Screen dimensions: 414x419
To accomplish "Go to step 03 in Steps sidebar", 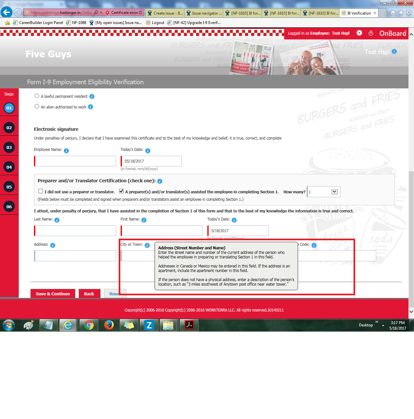I will click(9, 148).
